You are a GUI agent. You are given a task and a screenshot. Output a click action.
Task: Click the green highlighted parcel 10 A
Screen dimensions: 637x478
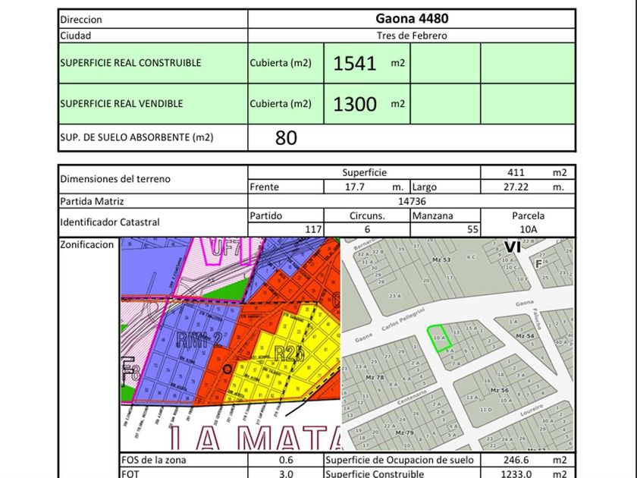[x=440, y=338]
